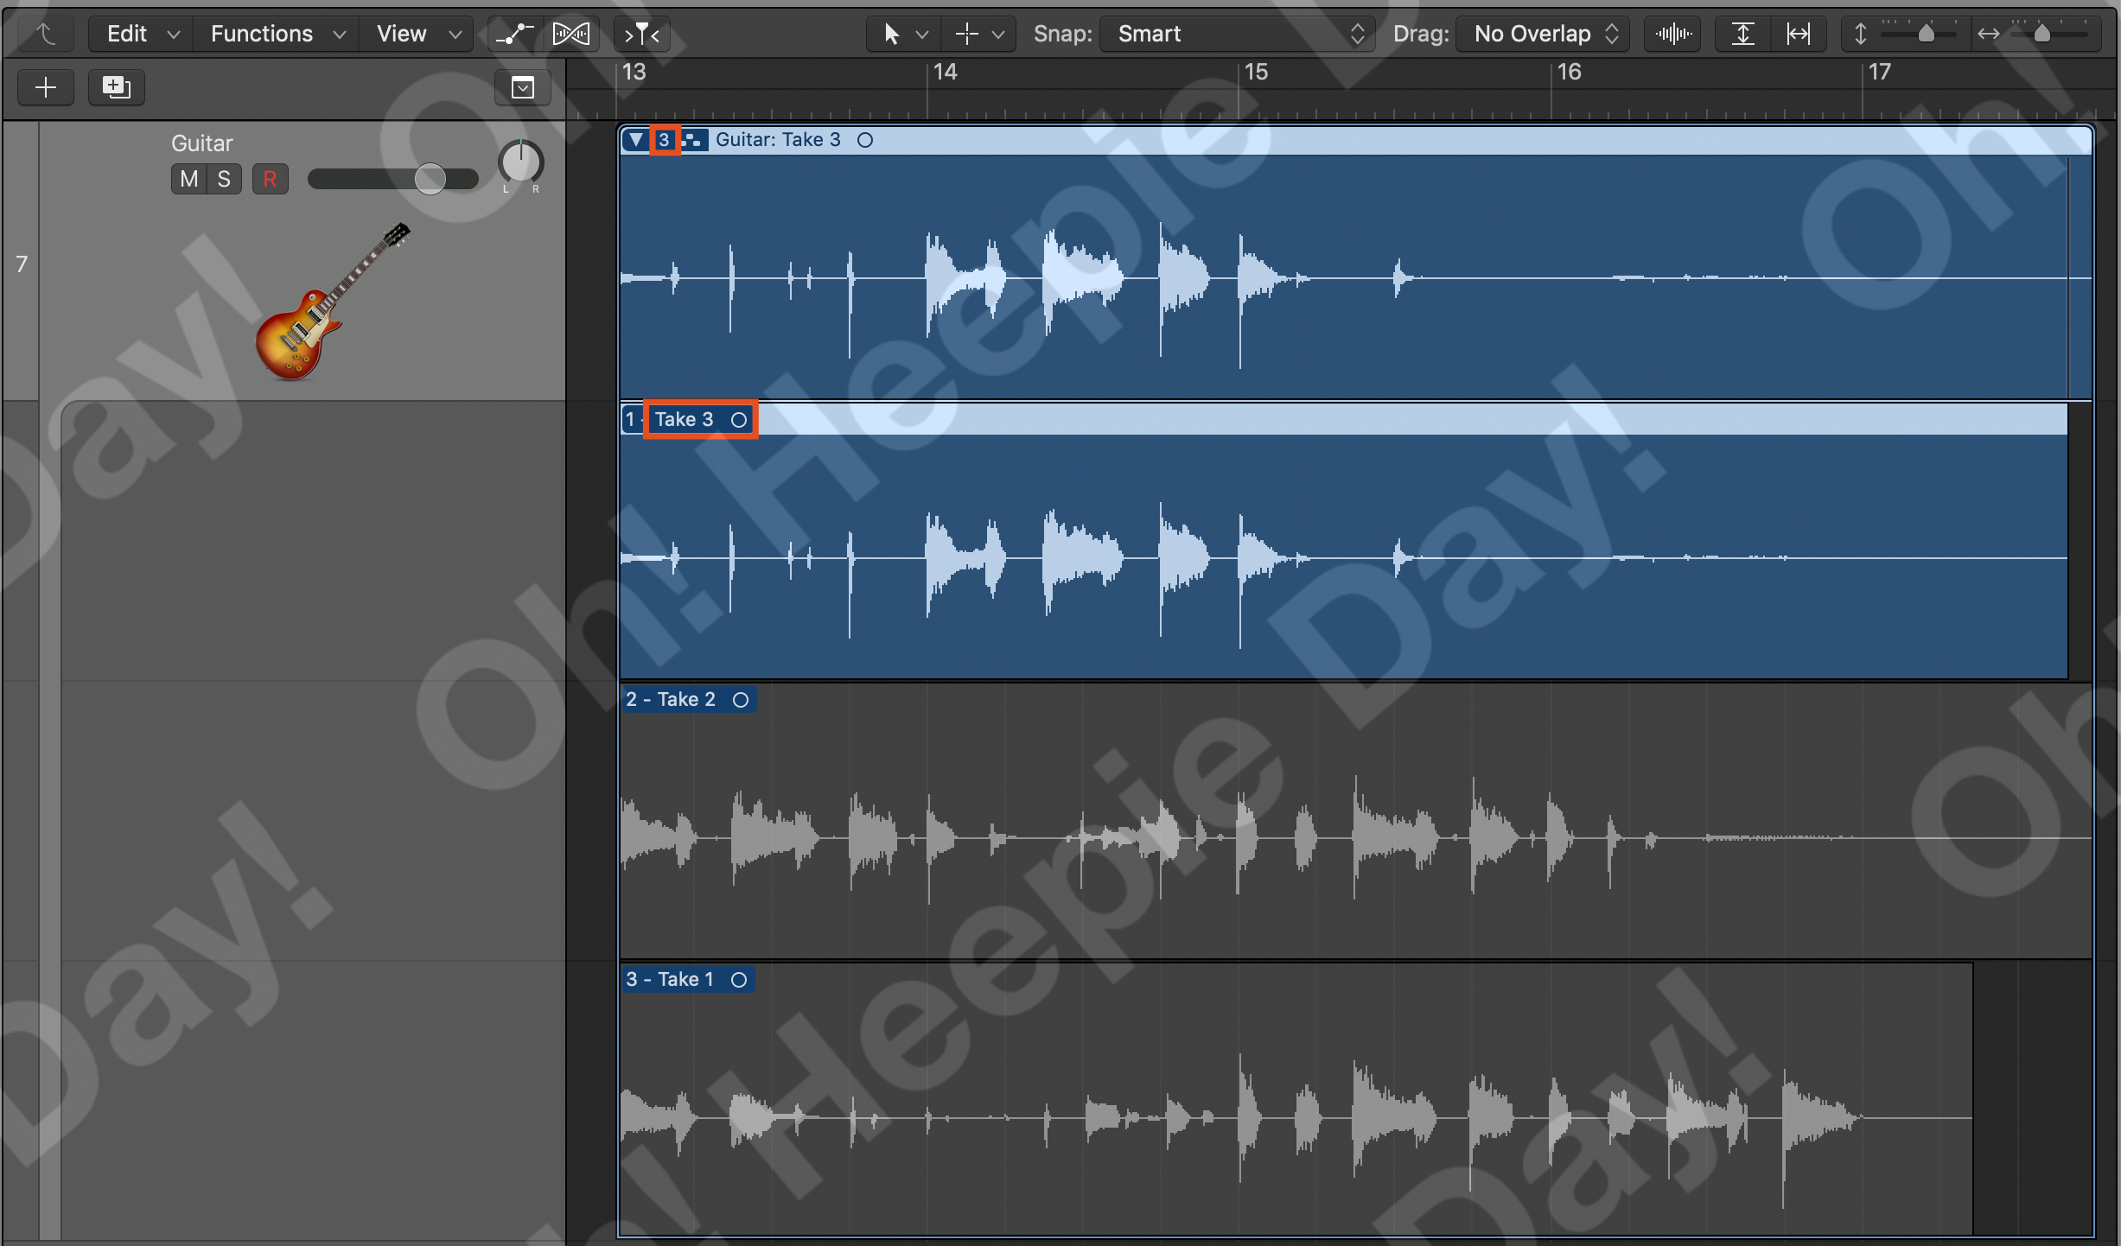Open the take folder number 3 menu
Image resolution: width=2121 pixels, height=1246 pixels.
click(664, 140)
